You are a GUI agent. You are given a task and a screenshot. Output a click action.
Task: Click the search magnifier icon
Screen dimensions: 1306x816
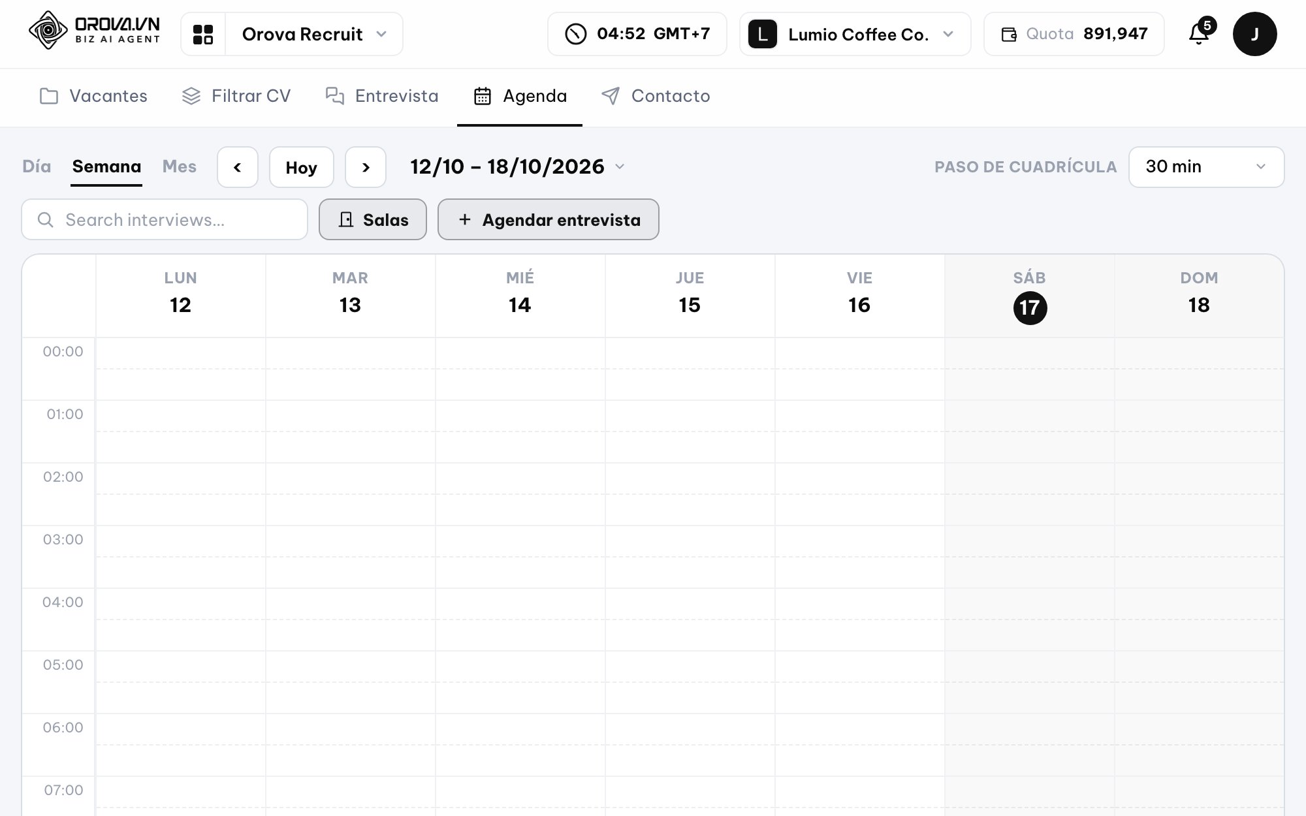point(45,220)
